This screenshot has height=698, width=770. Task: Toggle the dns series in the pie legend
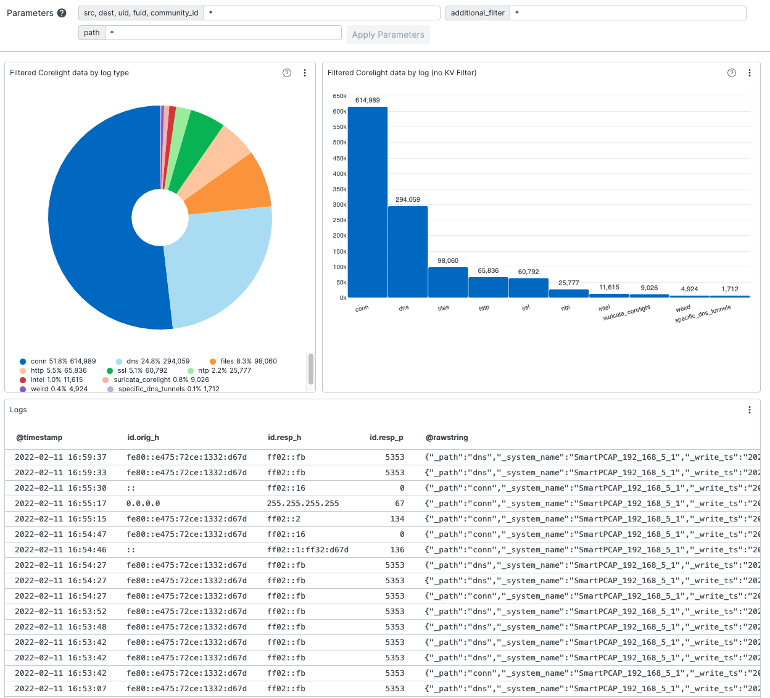[153, 361]
